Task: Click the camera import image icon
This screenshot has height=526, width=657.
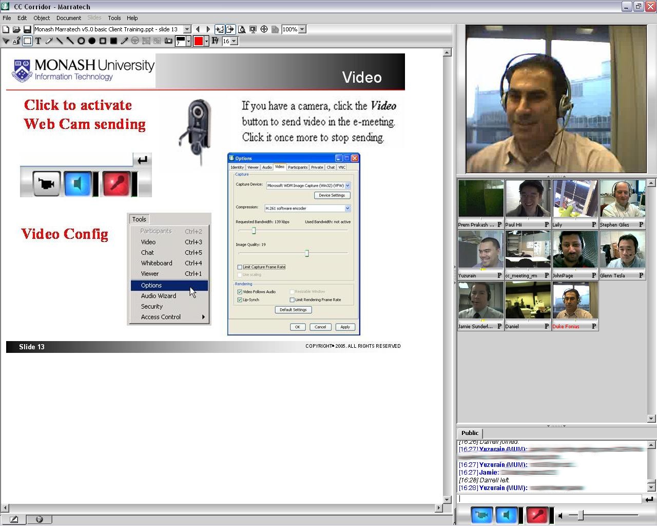Action: coord(168,41)
